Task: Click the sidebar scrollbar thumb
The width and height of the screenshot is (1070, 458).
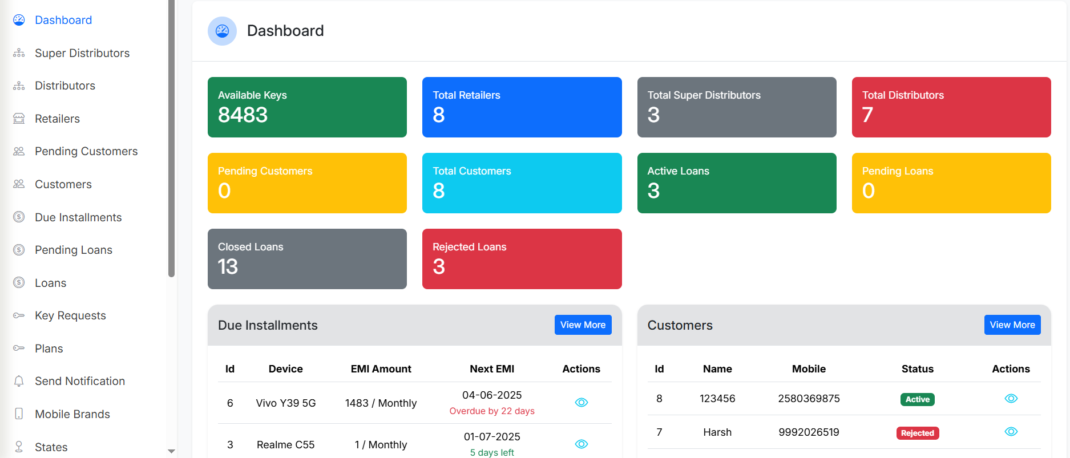Action: [x=171, y=139]
